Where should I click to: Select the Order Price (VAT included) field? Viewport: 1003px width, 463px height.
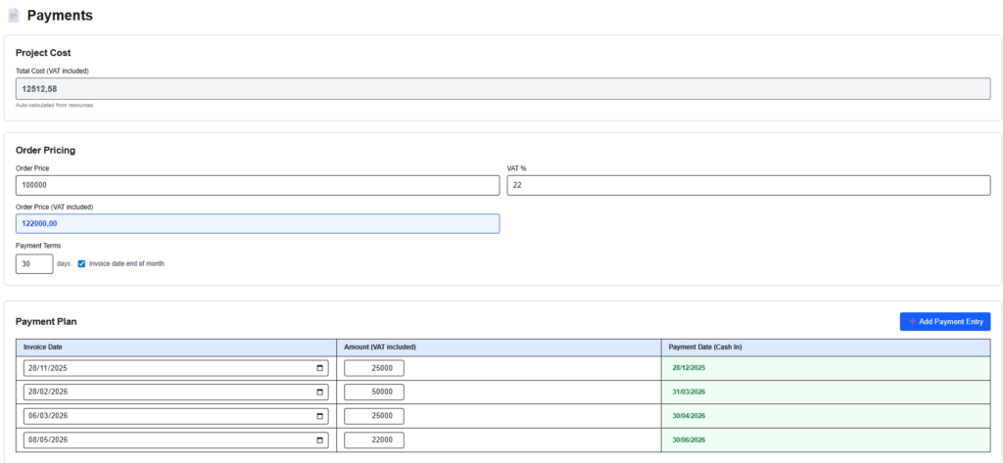click(258, 223)
